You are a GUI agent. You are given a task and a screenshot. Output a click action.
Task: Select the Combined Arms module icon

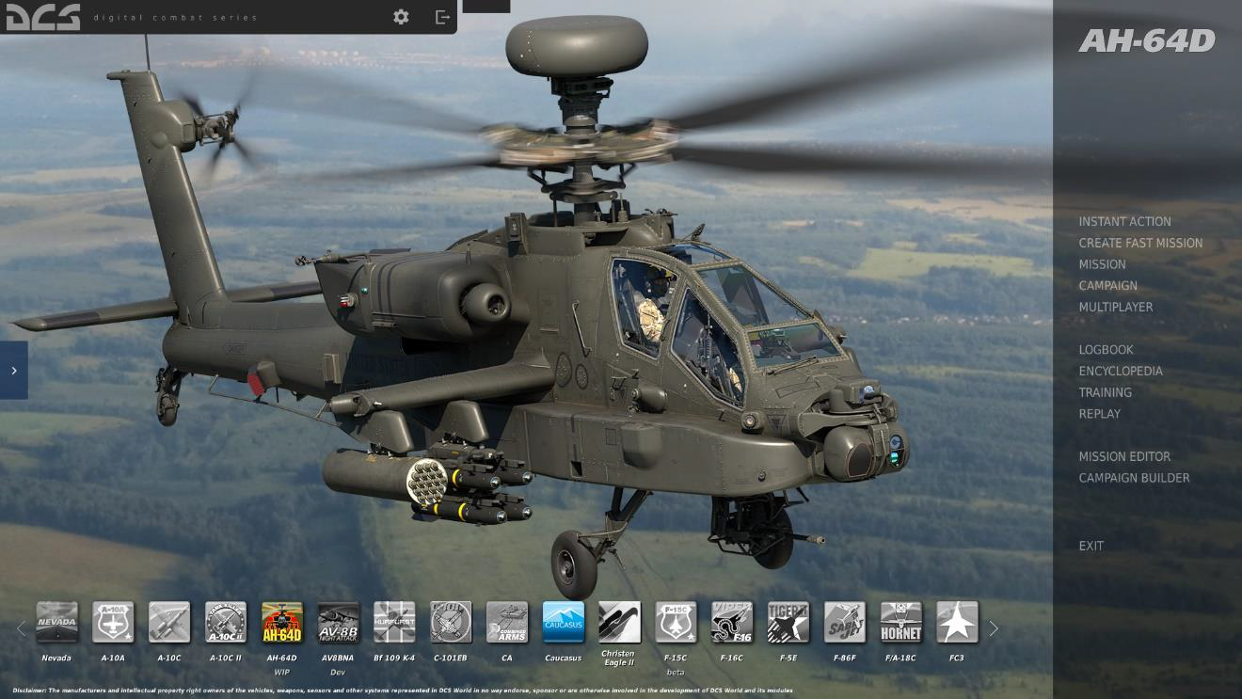[x=507, y=623]
